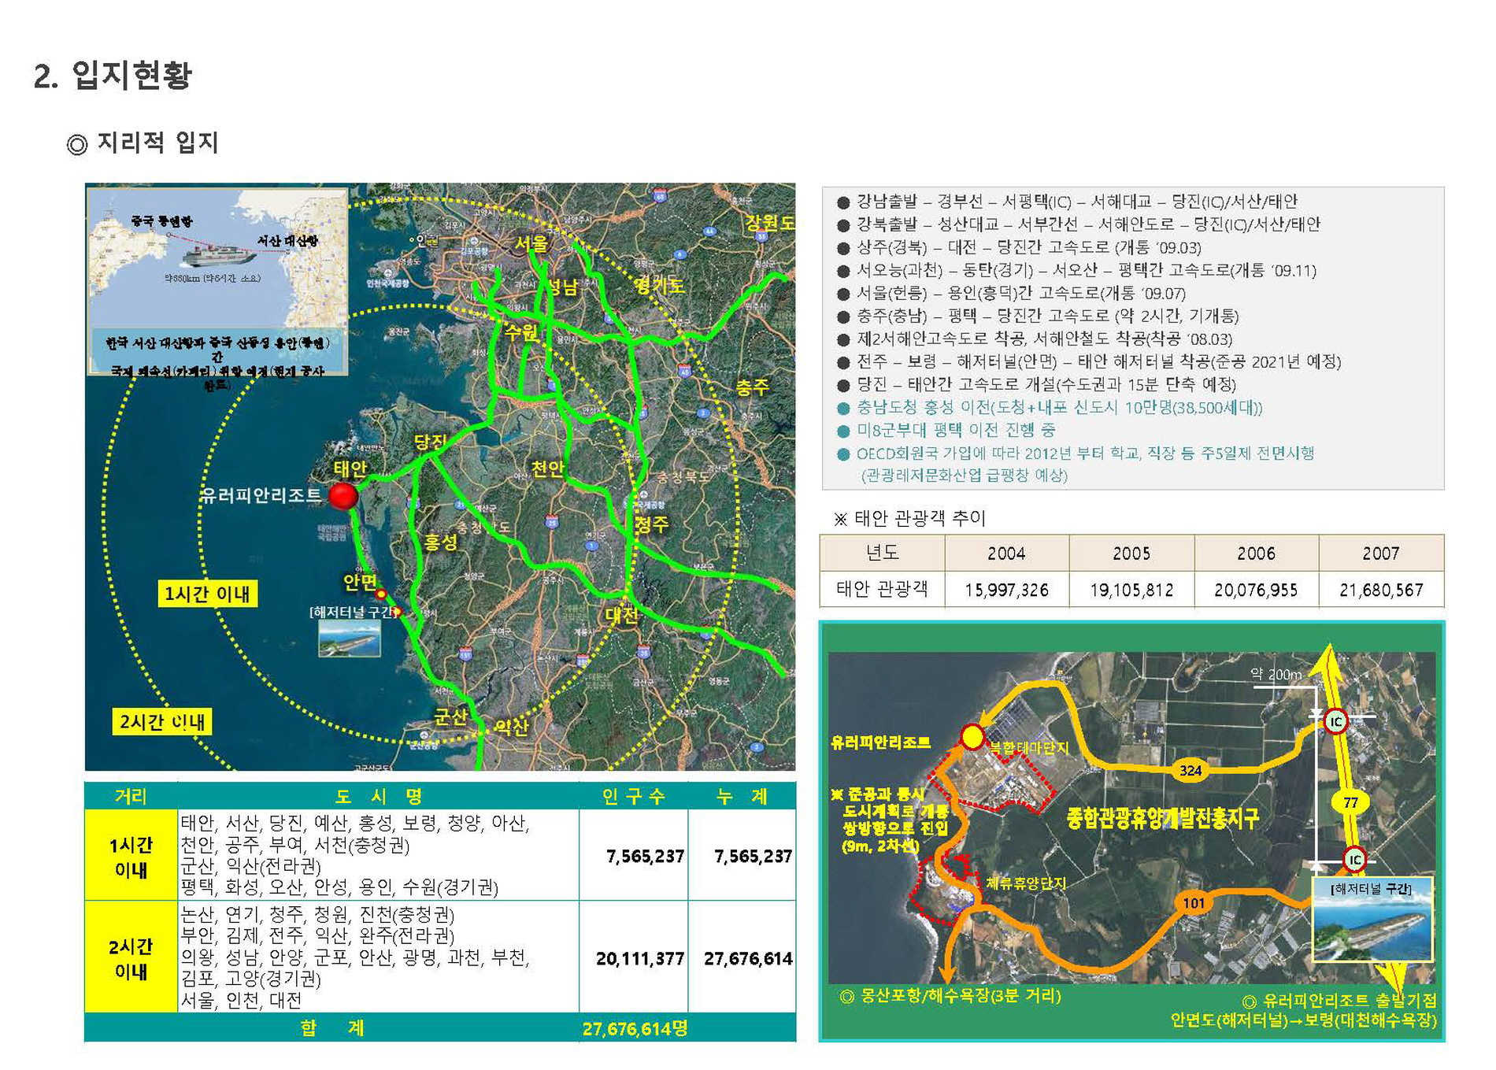Click the black bullet before 강남출발 route line
The width and height of the screenshot is (1496, 1070).
tap(843, 202)
